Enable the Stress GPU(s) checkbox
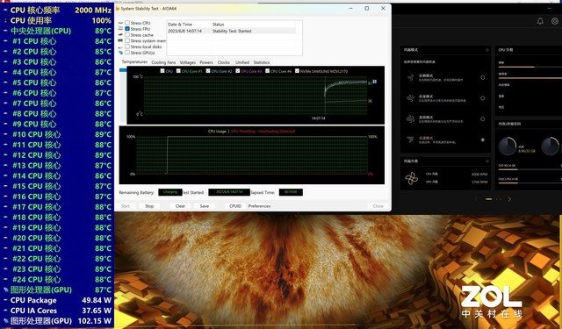This screenshot has height=329, width=562. coord(127,53)
